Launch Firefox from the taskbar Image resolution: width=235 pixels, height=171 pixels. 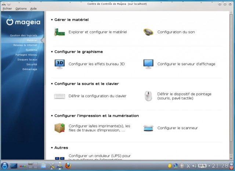68,166
